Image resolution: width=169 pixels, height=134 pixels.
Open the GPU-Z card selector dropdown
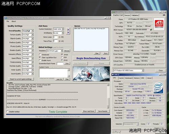(x=143, y=71)
